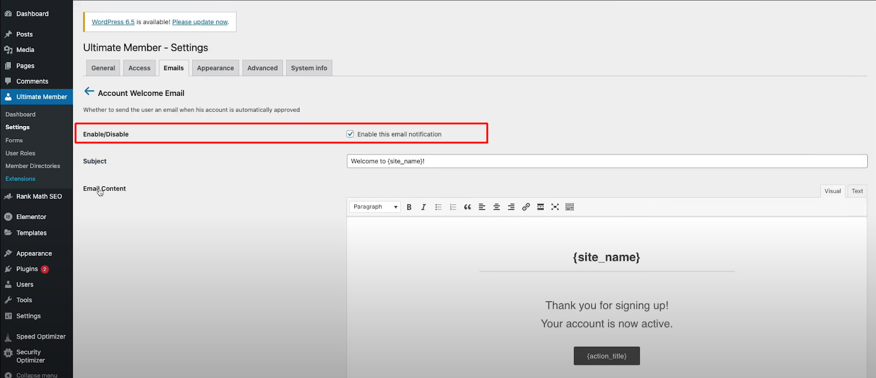
Task: Insert a bulleted list
Action: click(x=438, y=207)
